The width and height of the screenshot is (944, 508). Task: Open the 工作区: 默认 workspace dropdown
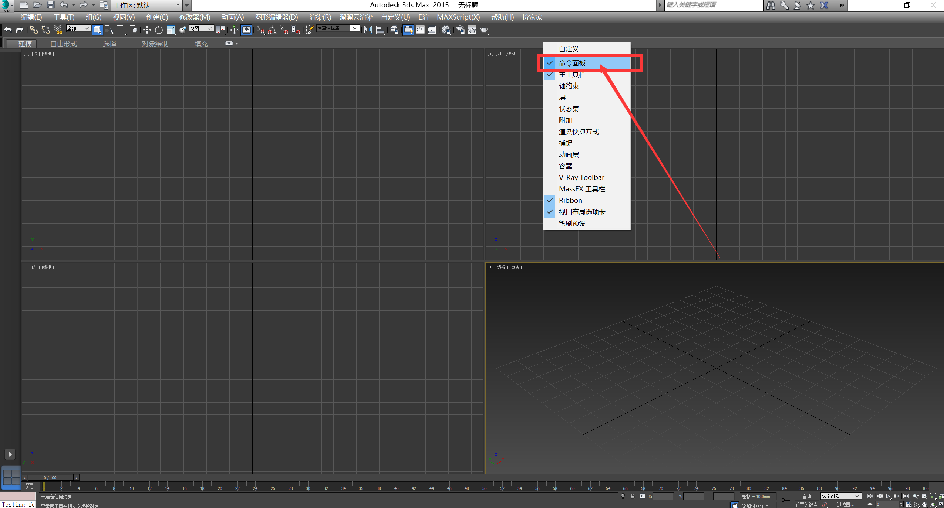[146, 5]
